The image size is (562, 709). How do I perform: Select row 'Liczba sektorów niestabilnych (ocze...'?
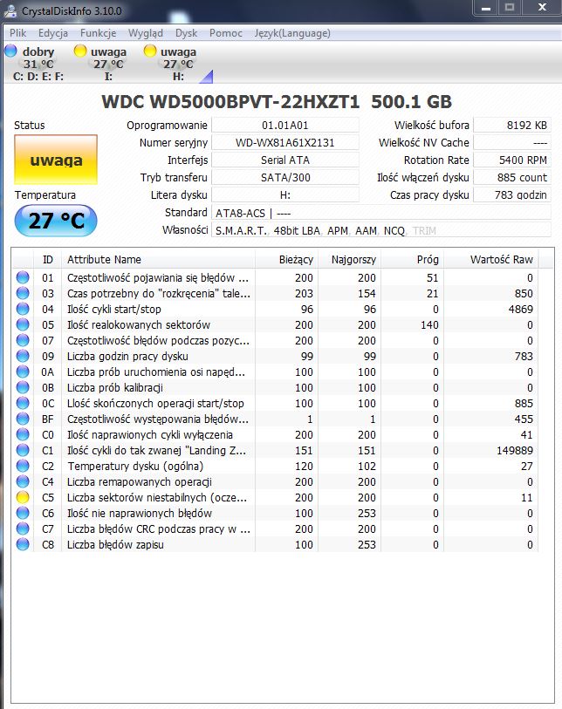275,497
